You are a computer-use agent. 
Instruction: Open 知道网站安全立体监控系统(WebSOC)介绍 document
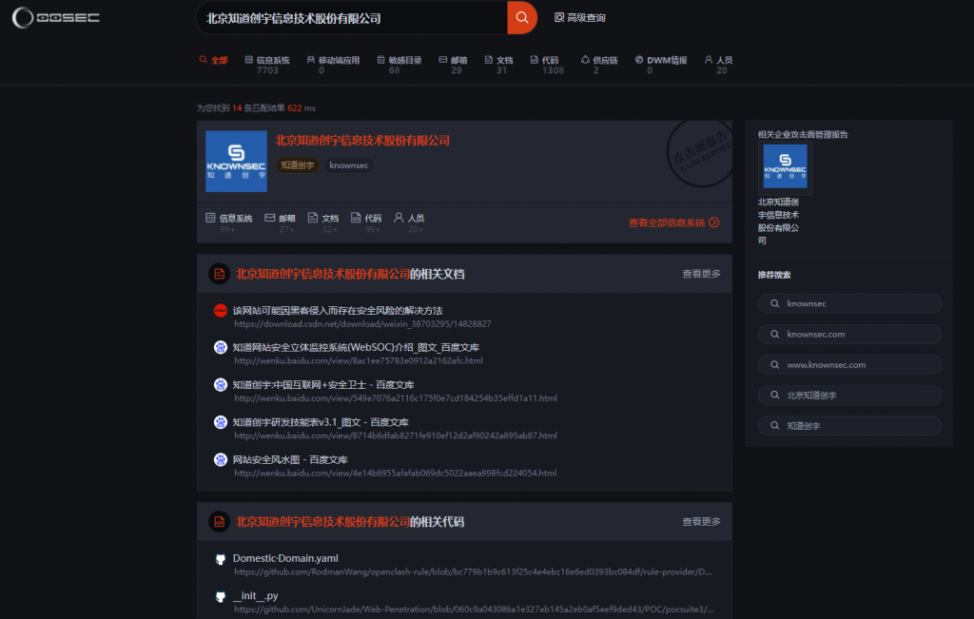pyautogui.click(x=356, y=348)
